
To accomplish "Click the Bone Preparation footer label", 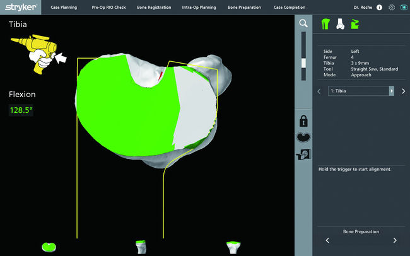I will [361, 231].
